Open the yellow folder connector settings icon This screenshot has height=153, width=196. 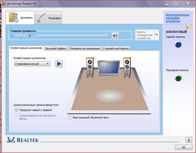click(189, 27)
